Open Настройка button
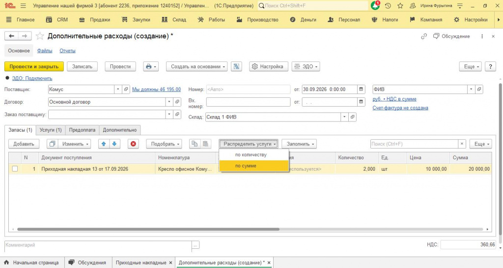This screenshot has width=503, height=268. tap(269, 66)
